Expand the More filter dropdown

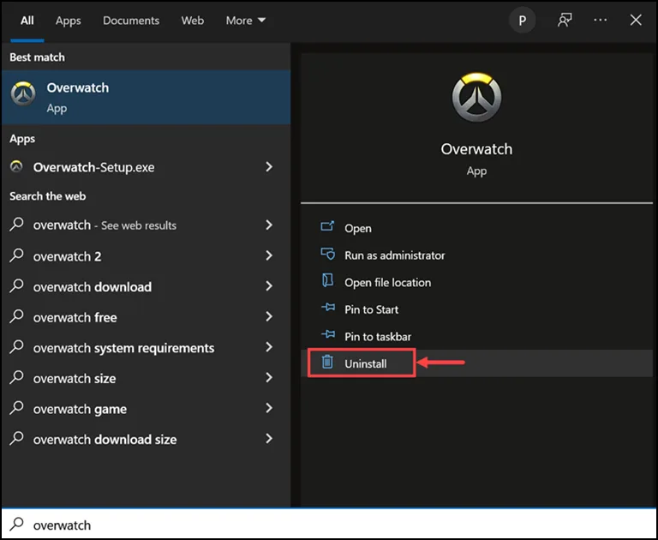[x=246, y=21]
